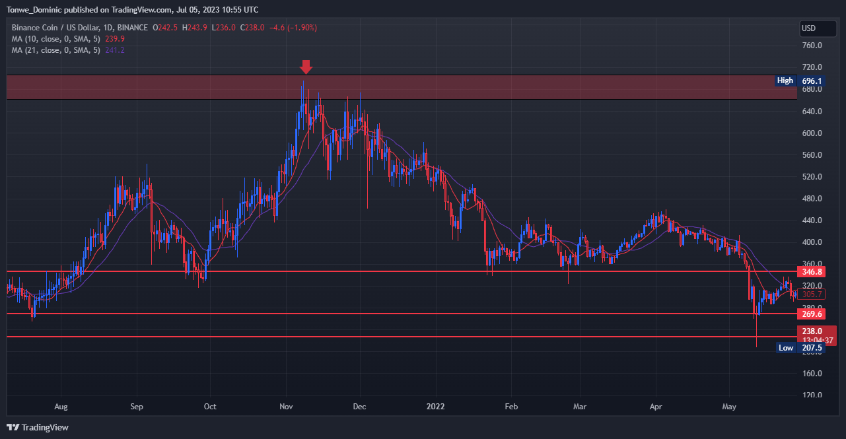
Task: Click the 346.8 horizontal line price tag
Action: tap(812, 271)
